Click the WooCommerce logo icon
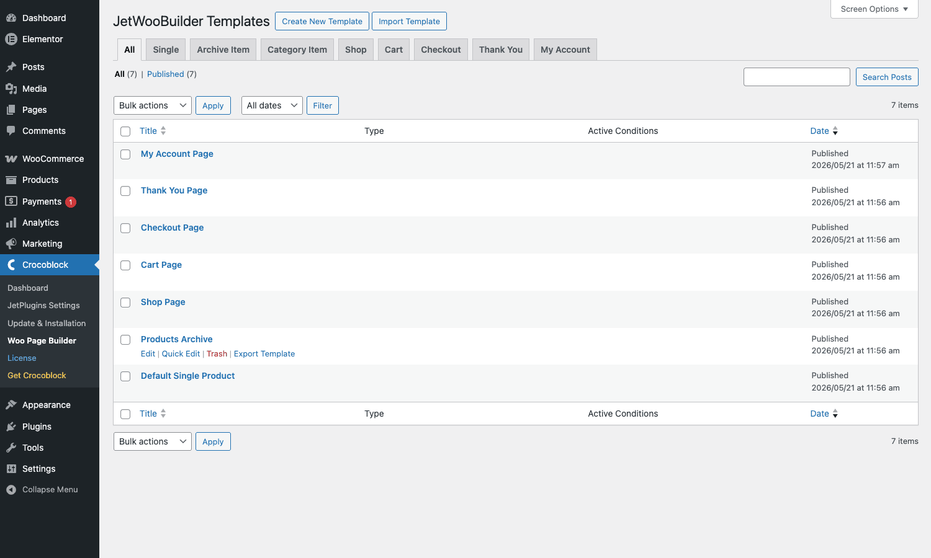Image resolution: width=931 pixels, height=558 pixels. pyautogui.click(x=11, y=159)
